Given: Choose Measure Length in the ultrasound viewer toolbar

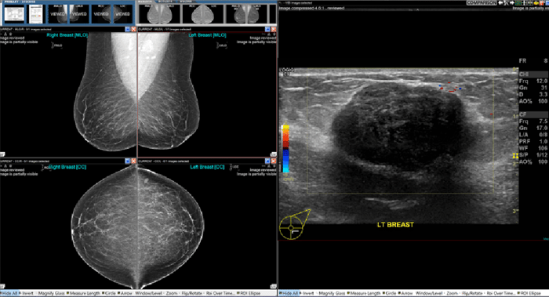Looking at the screenshot, I should pyautogui.click(x=364, y=293).
